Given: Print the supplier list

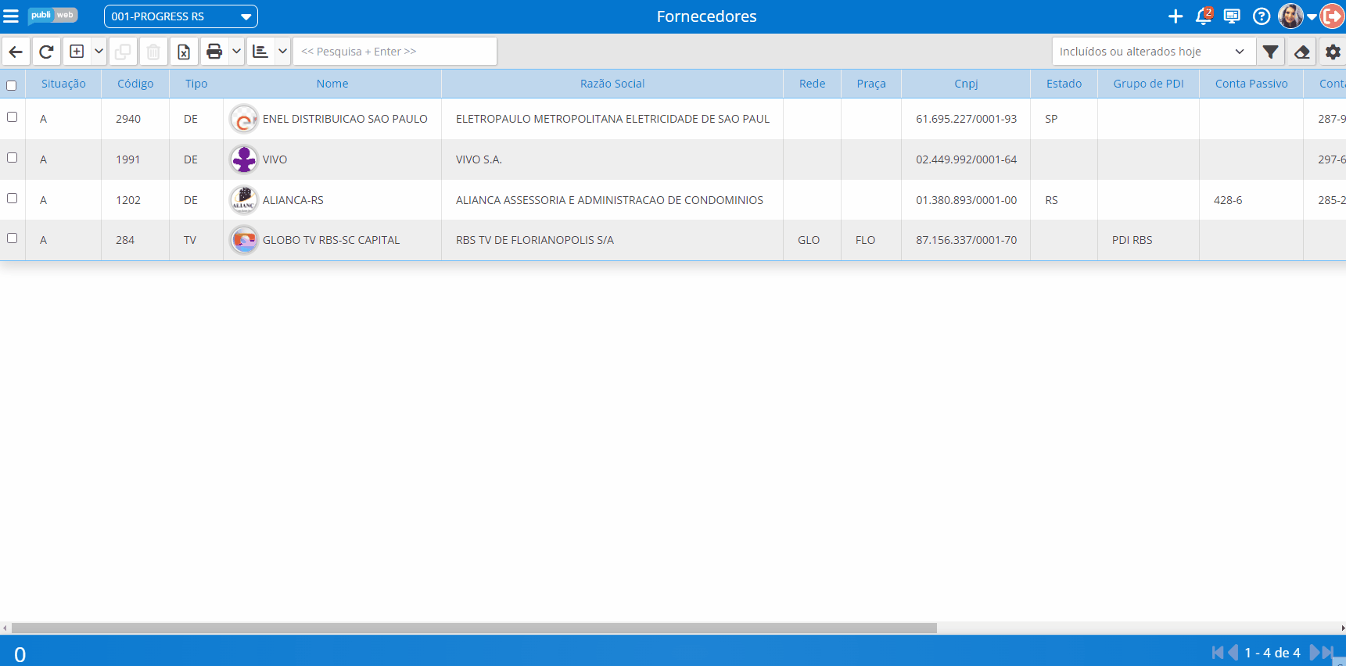Looking at the screenshot, I should click(214, 52).
